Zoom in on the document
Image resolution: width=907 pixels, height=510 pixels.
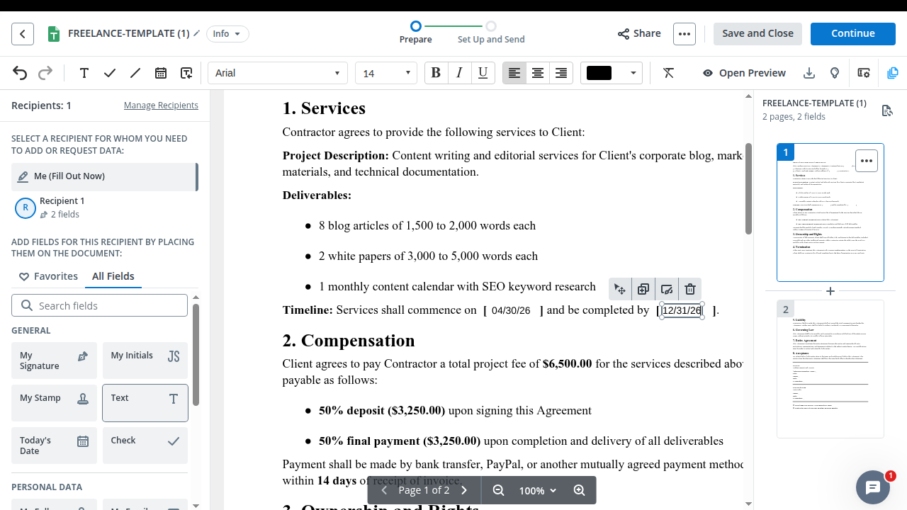tap(579, 490)
